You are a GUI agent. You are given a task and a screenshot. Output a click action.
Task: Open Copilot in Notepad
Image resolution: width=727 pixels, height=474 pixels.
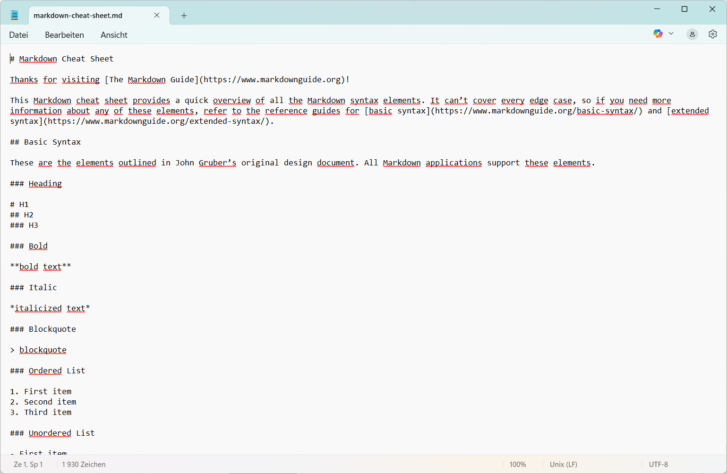click(658, 34)
